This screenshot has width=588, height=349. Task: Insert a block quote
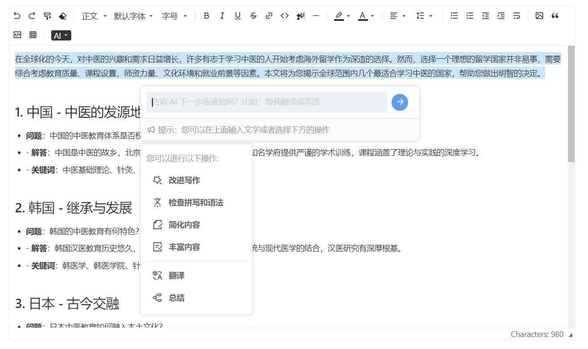[555, 16]
